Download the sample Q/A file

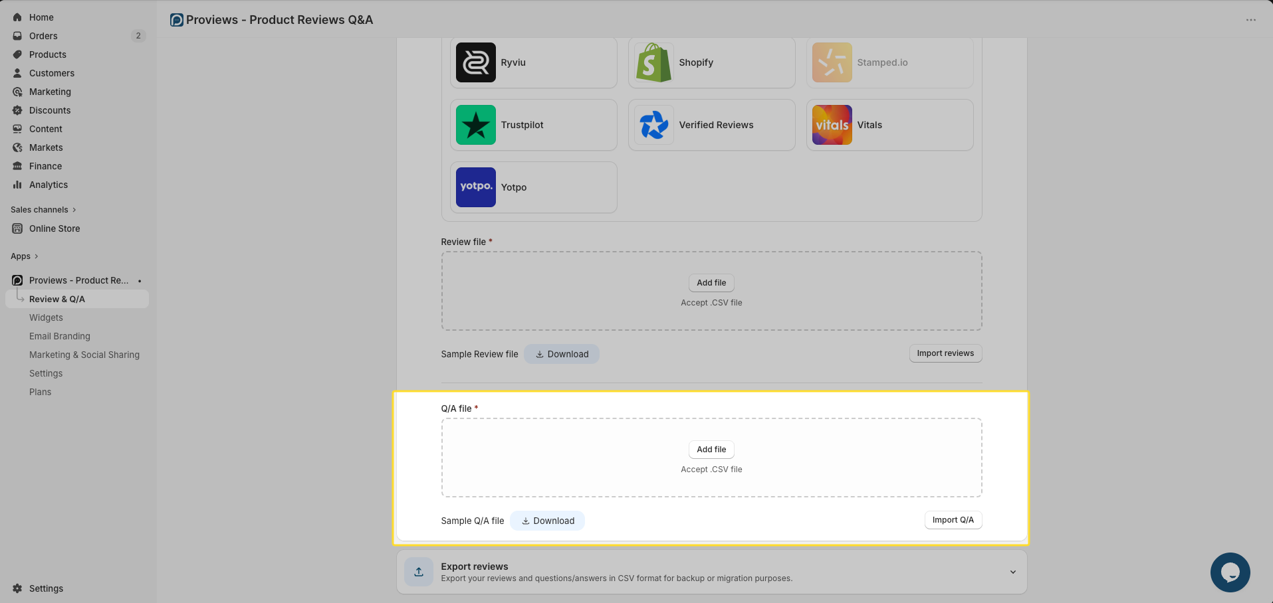pyautogui.click(x=547, y=521)
